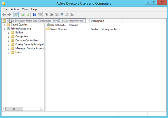This screenshot has height=118, width=168.
Task: Click the Managed Service Accounts folder icon
Action: click(x=12, y=48)
